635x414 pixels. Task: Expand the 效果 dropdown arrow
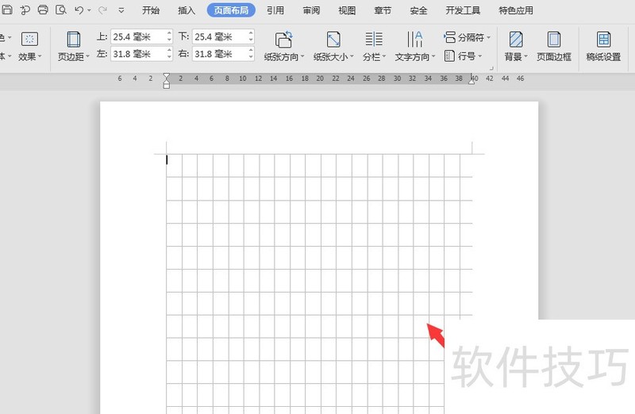tap(40, 56)
